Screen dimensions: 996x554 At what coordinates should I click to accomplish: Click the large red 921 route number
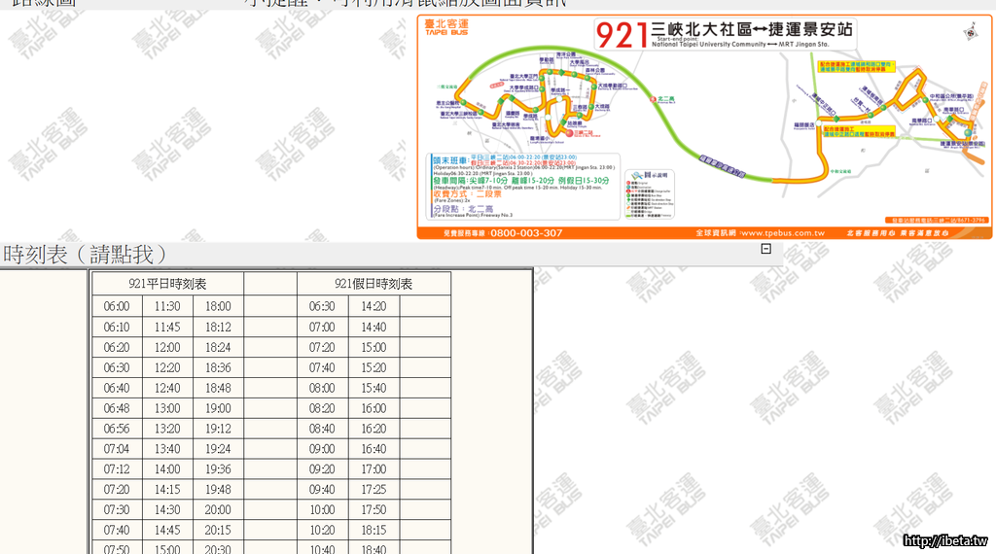pyautogui.click(x=621, y=36)
